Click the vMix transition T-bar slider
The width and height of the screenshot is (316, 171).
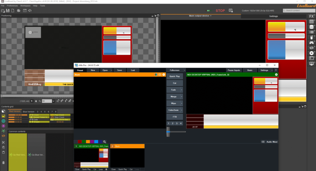point(168,131)
